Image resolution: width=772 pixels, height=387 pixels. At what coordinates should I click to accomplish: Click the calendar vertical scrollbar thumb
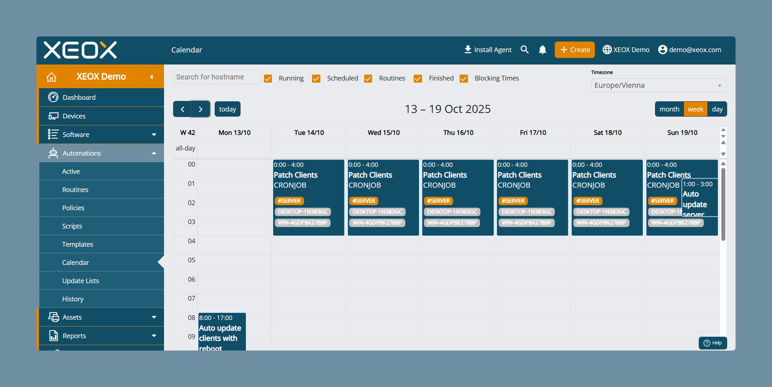click(x=723, y=204)
